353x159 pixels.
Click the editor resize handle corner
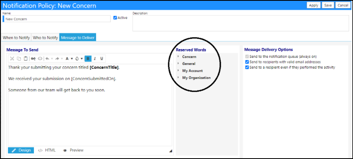coord(171,151)
